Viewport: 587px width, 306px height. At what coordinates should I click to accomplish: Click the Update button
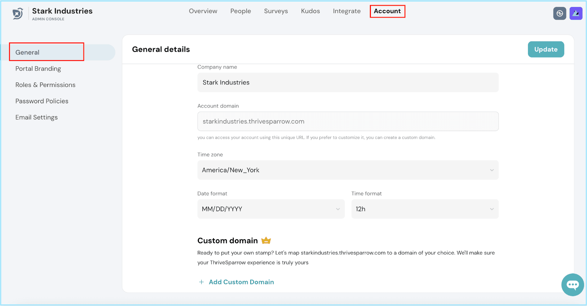click(x=546, y=49)
